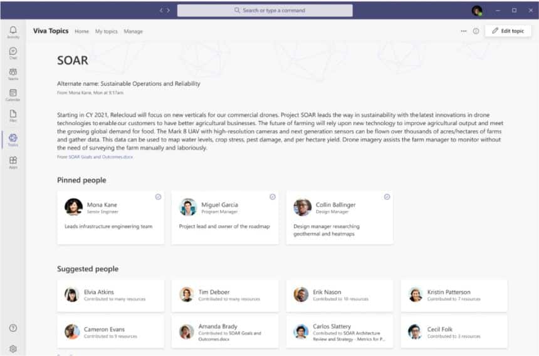Click pin check icon on Mona Kane card
Screen dimensions: 539x356
[158, 196]
